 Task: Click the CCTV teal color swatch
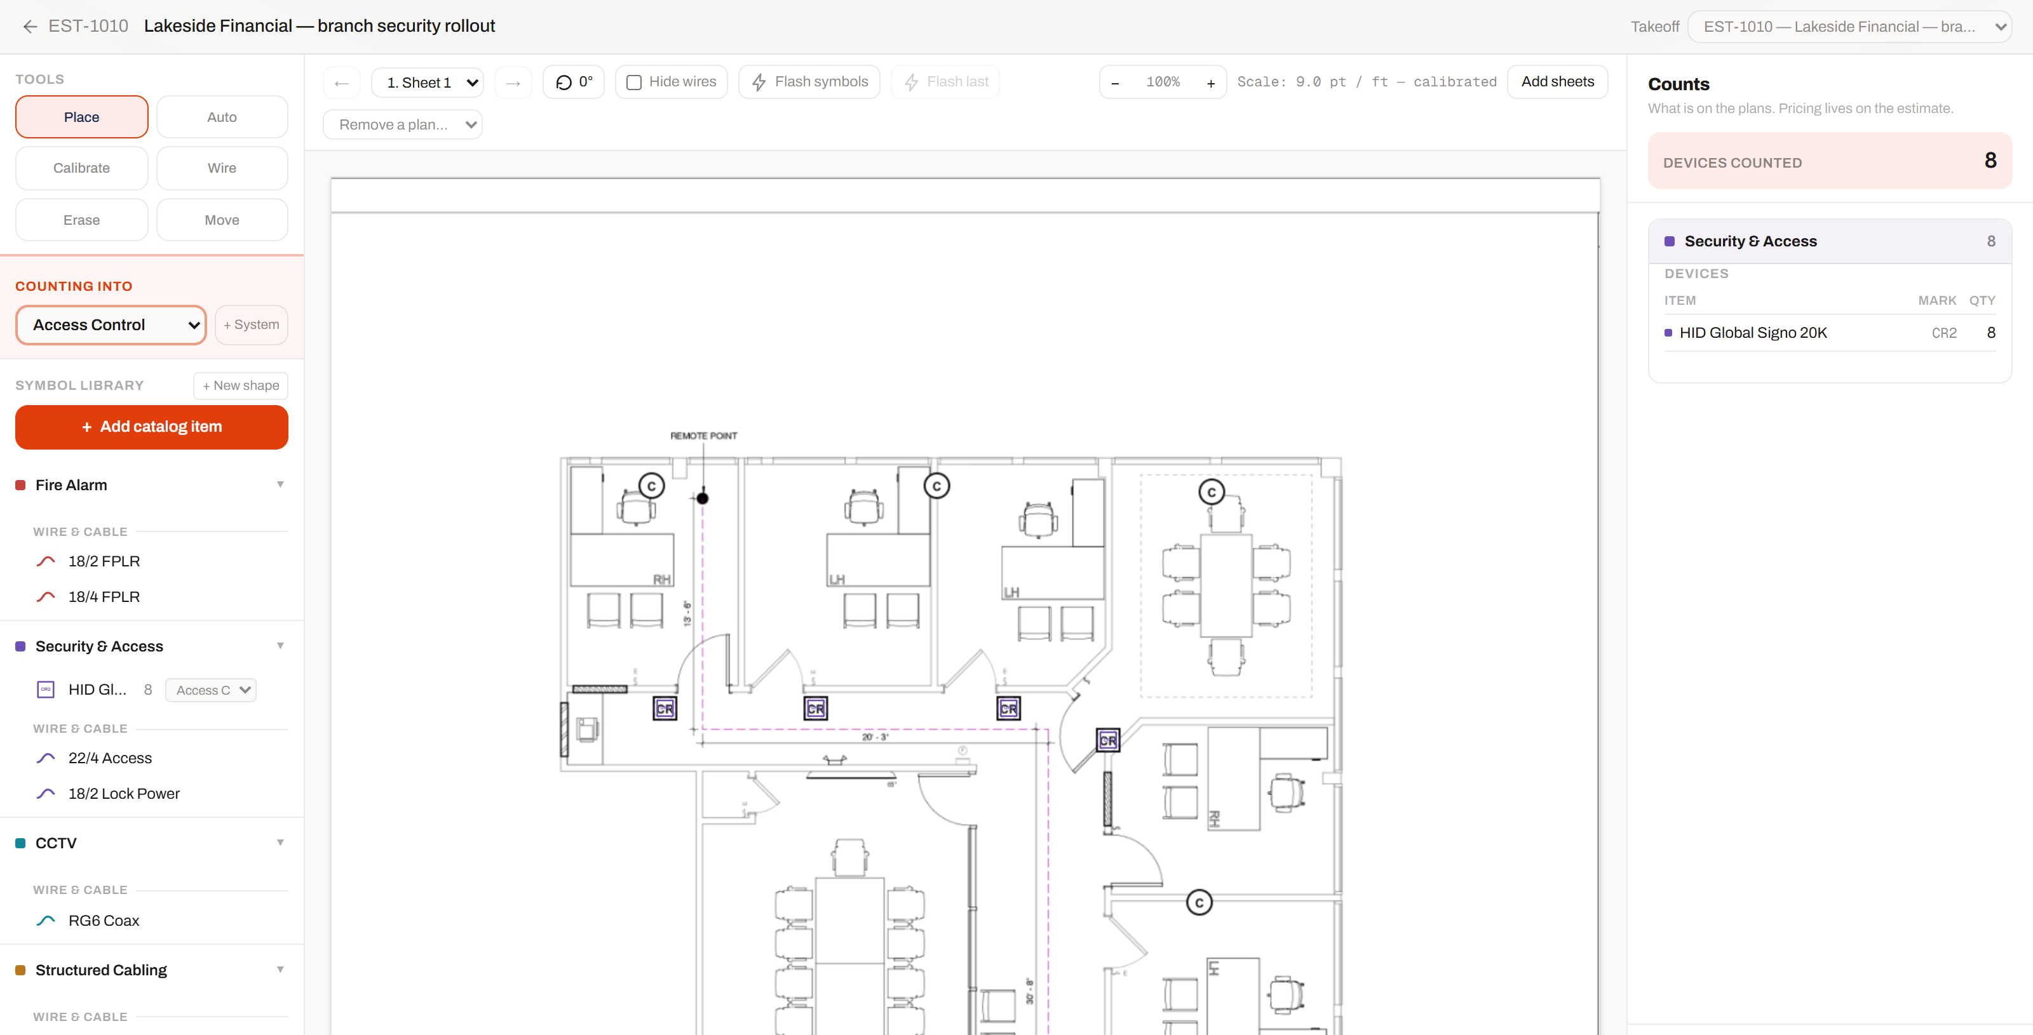pyautogui.click(x=20, y=843)
